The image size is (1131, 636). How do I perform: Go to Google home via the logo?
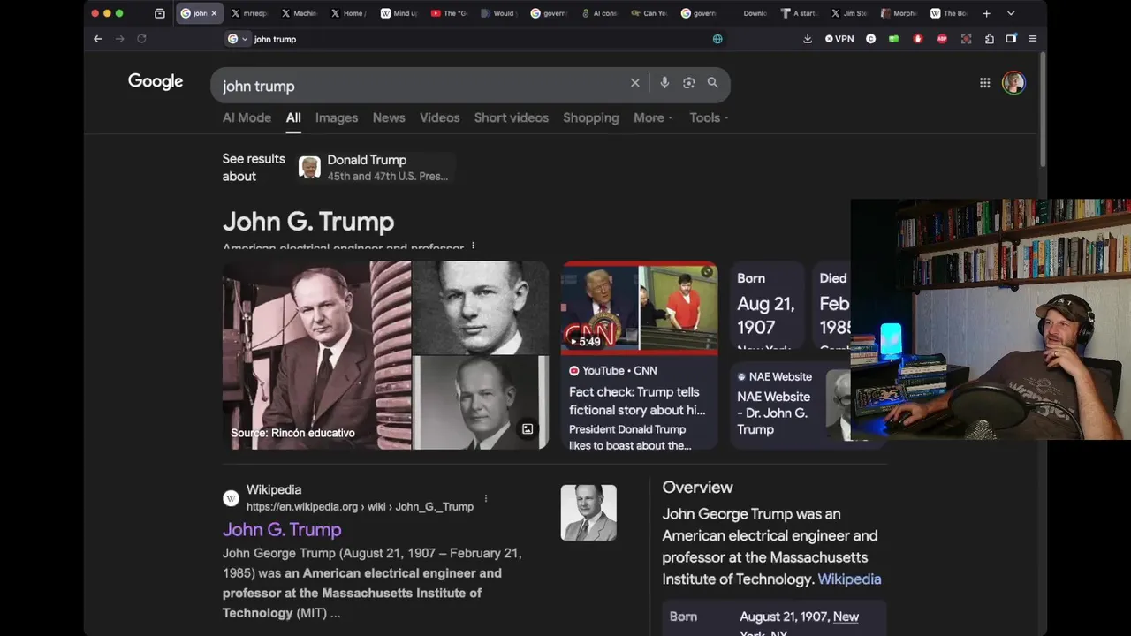[x=156, y=81]
